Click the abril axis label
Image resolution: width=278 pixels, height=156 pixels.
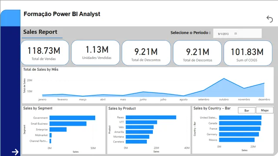point(103,100)
